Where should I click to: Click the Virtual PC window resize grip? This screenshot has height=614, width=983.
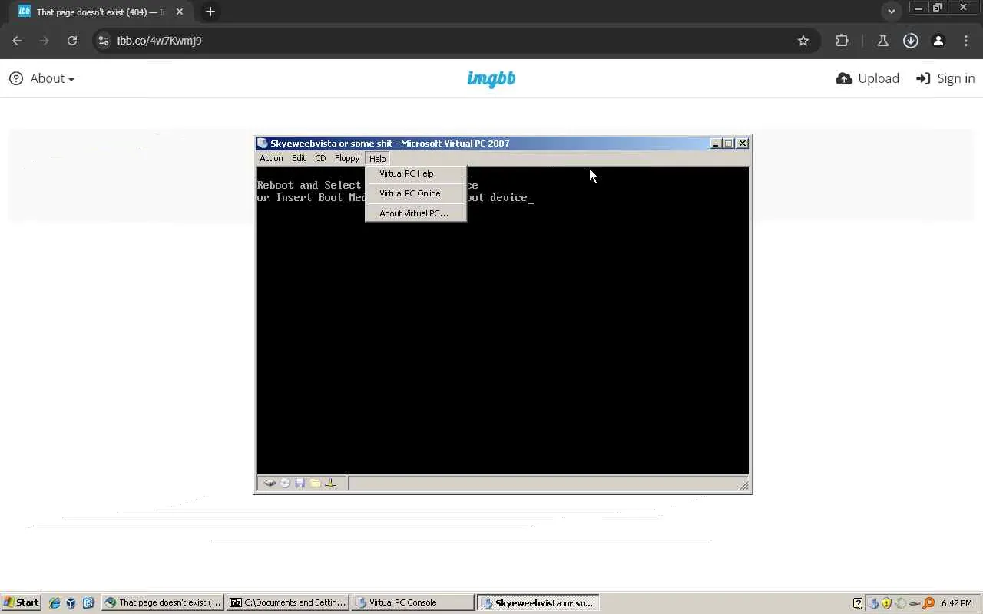click(x=743, y=484)
